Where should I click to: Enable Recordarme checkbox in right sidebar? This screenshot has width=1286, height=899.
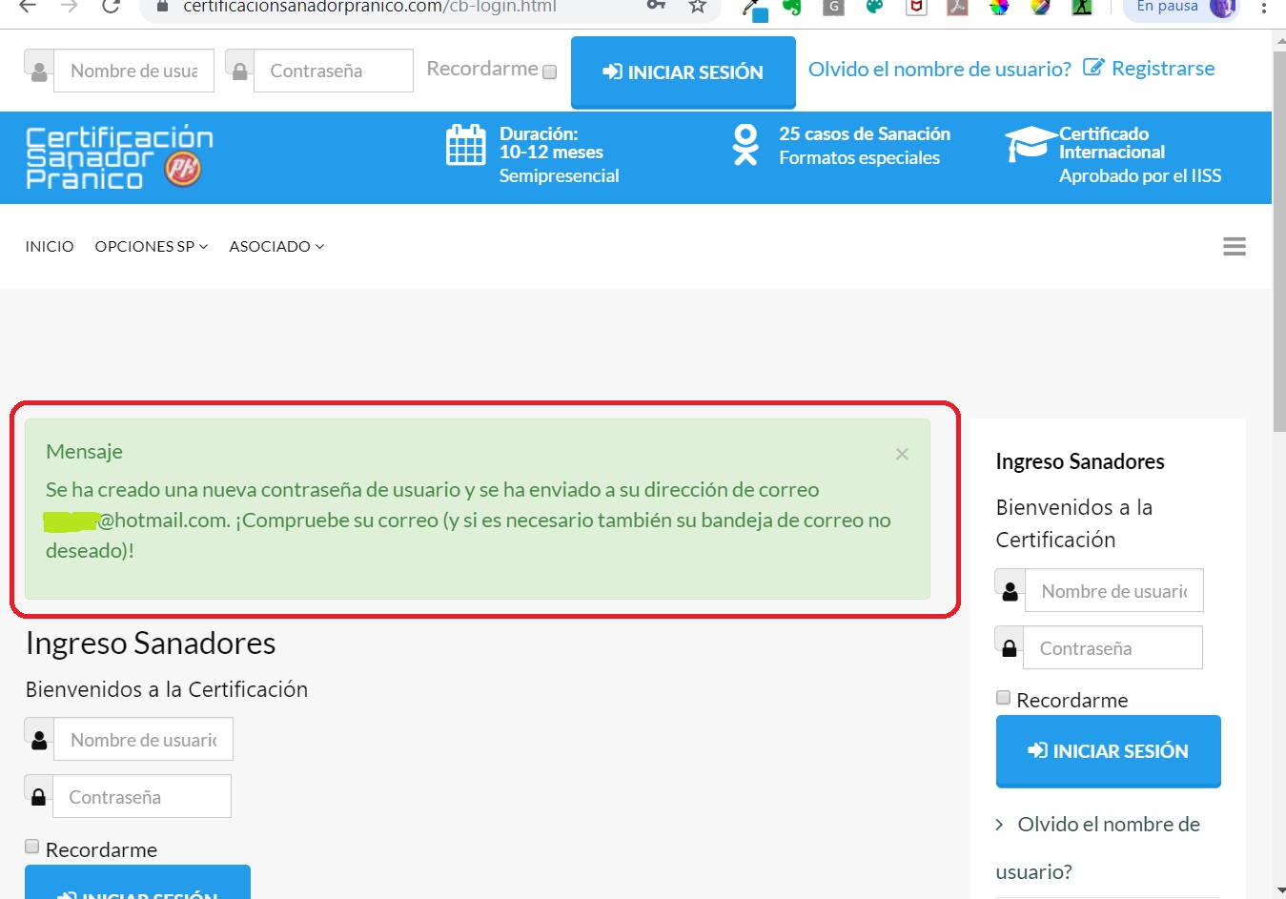(1003, 698)
